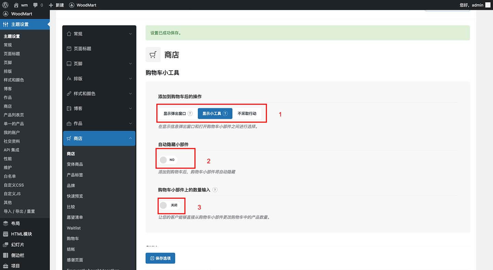Select the 显示小工具 option

coord(215,113)
